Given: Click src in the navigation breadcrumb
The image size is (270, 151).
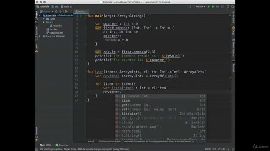Looking at the screenshot, I should [55, 7].
